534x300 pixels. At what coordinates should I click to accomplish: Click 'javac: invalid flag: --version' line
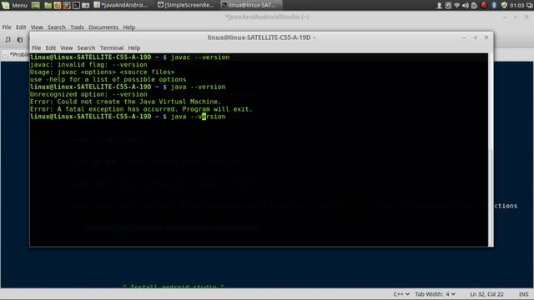pos(88,65)
